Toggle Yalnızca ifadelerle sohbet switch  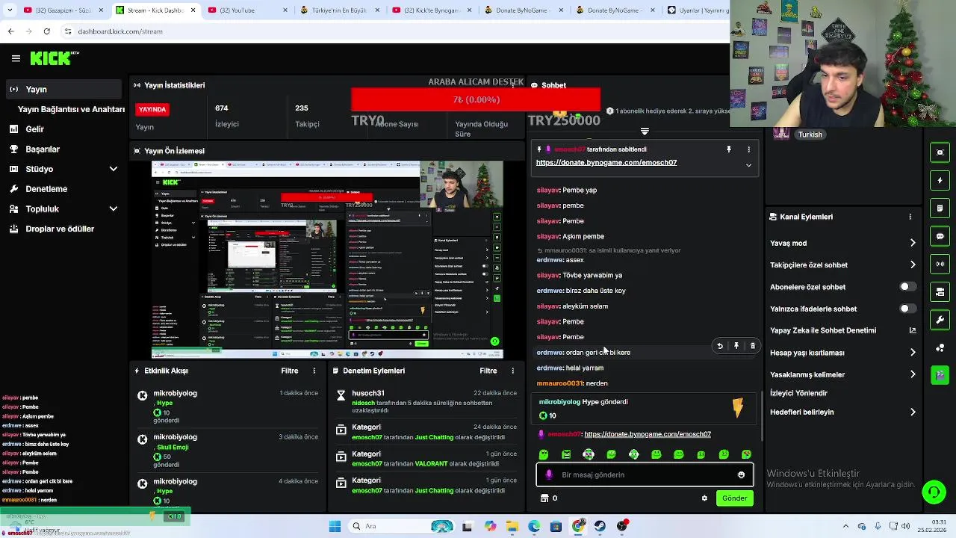tap(907, 309)
